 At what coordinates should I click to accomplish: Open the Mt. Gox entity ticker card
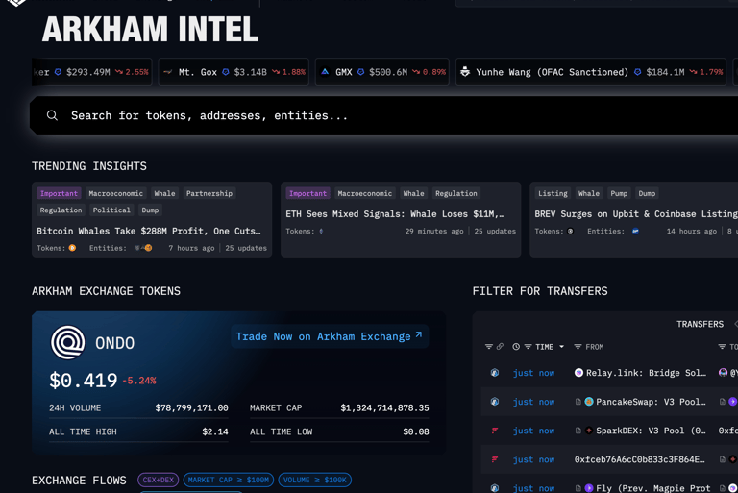234,72
